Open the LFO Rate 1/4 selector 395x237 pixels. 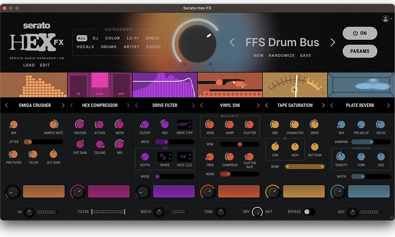tap(184, 157)
